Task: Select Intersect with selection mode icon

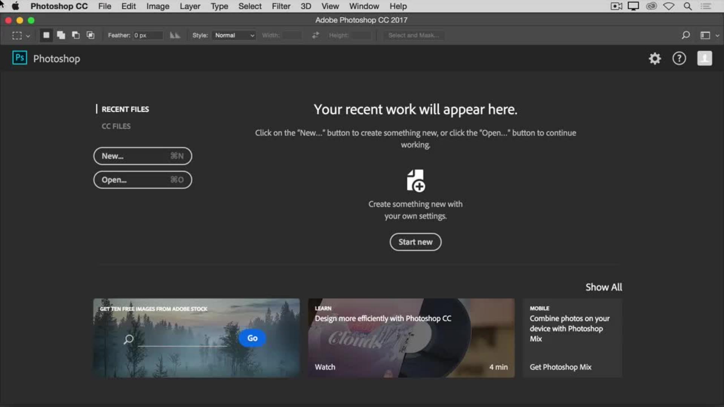Action: point(90,35)
